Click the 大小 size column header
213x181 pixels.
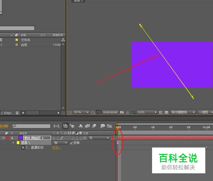[x=43, y=35]
